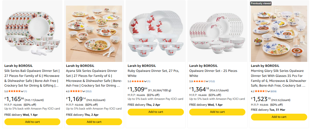View the 352 reviews for Ayana set
Image resolution: width=311 pixels, height=129 pixels.
click(89, 91)
